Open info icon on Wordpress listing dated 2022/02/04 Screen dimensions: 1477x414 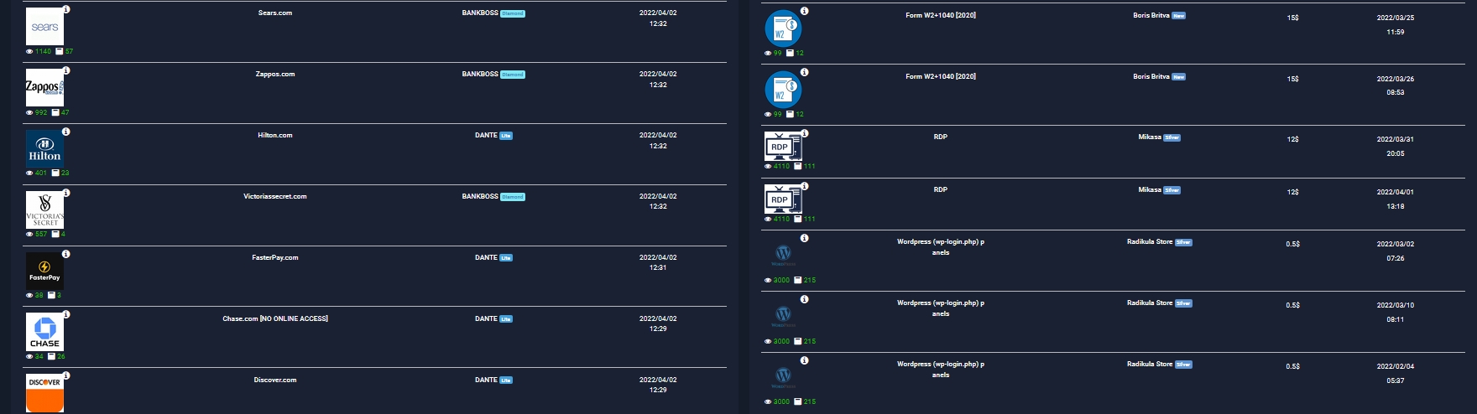[804, 360]
